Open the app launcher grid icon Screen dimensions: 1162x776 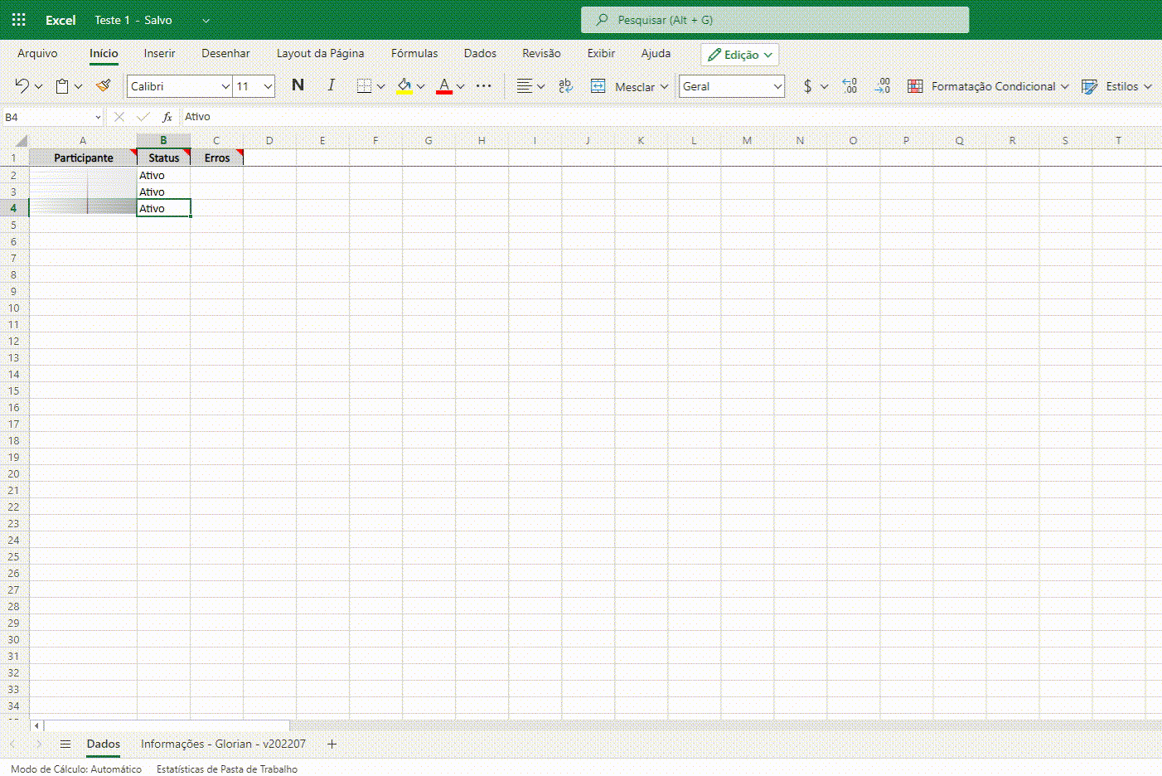point(18,20)
